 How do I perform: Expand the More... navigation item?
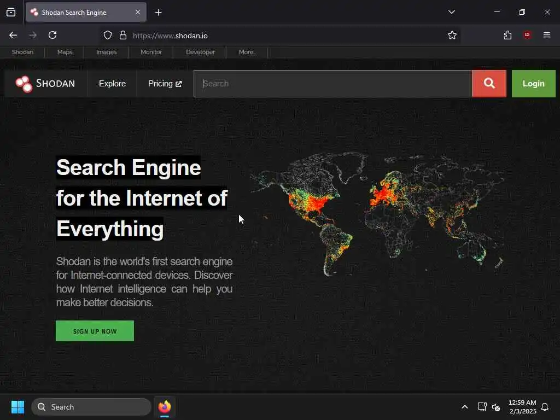[x=247, y=52]
